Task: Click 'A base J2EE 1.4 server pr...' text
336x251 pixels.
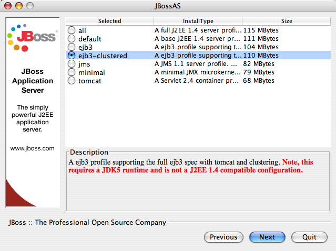Action: (197, 39)
